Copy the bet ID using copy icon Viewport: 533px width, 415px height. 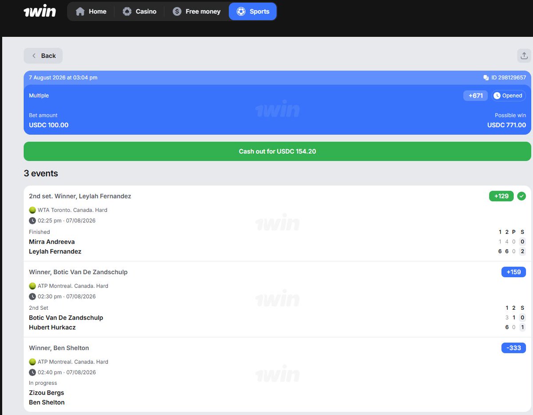pos(486,78)
